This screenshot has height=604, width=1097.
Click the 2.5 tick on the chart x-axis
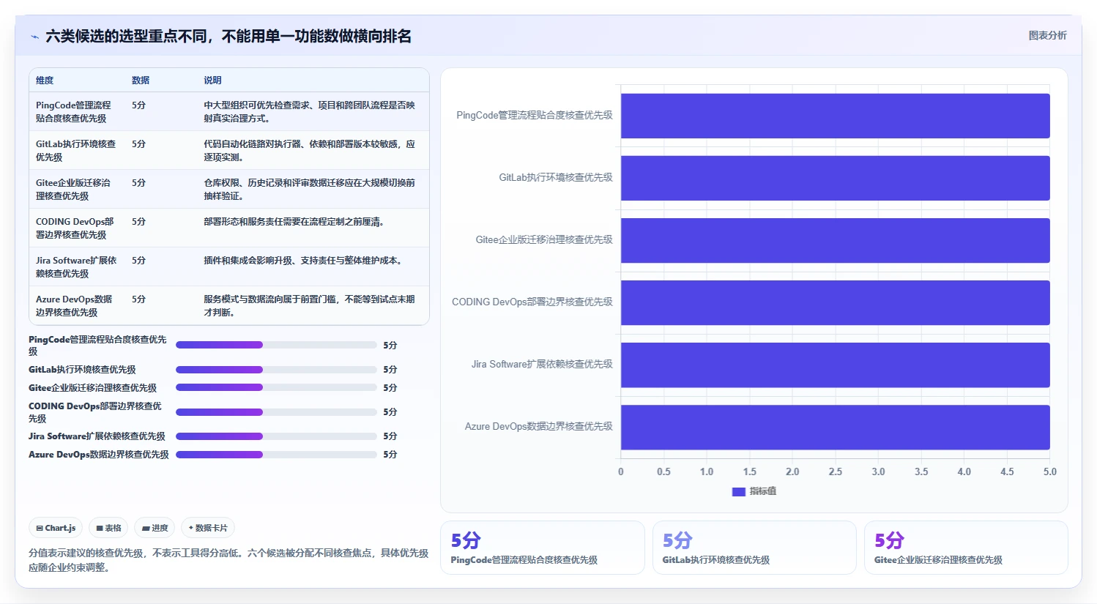(835, 471)
